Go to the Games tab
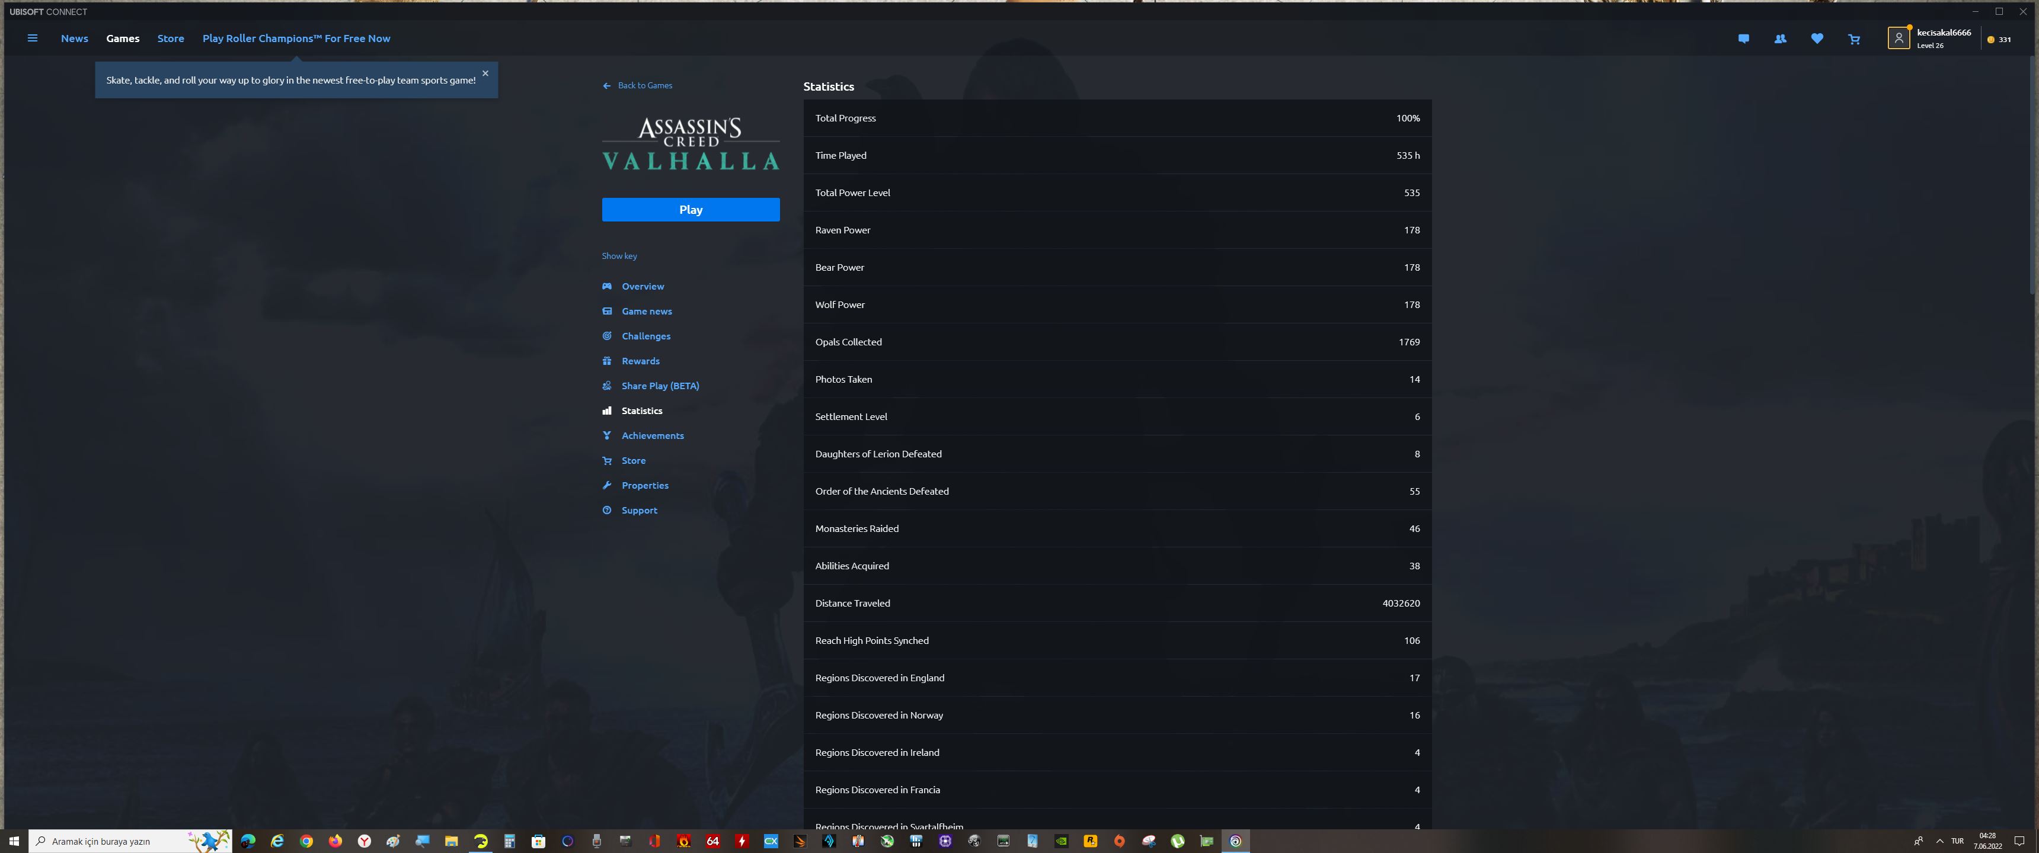This screenshot has height=853, width=2039. (123, 38)
